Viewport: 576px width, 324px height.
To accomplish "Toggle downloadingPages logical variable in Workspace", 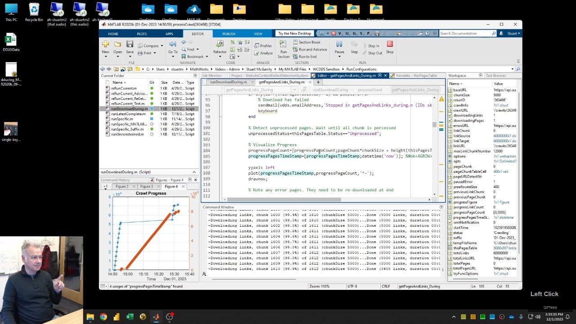I will (450, 121).
